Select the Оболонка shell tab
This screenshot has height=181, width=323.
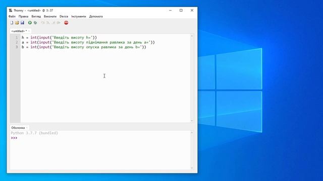pyautogui.click(x=18, y=128)
